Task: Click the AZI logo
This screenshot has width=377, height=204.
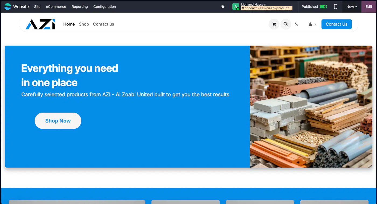Action: tap(40, 24)
